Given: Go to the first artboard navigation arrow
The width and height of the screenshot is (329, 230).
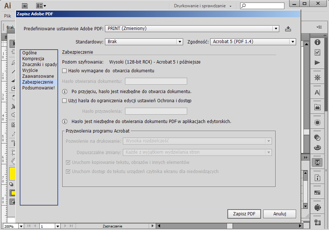Looking at the screenshot, I should (29, 226).
